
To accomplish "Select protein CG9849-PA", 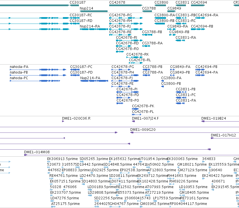I will 180,67.
